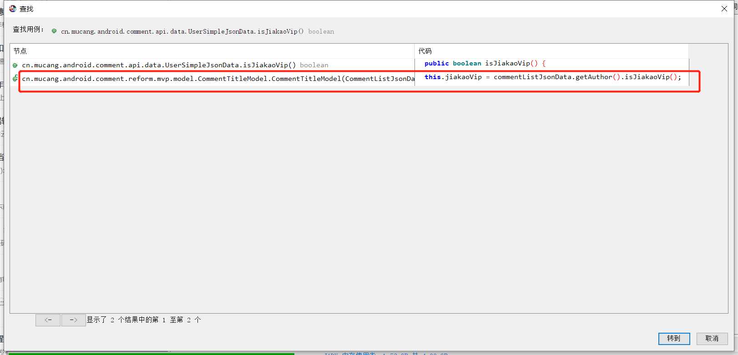The height and width of the screenshot is (355, 738).
Task: Select the UserSimpleJsonData.isJiakaoVip() boolean result row
Action: [x=349, y=65]
